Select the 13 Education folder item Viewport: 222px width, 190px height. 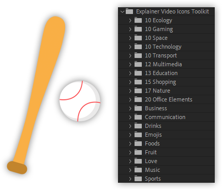166,73
